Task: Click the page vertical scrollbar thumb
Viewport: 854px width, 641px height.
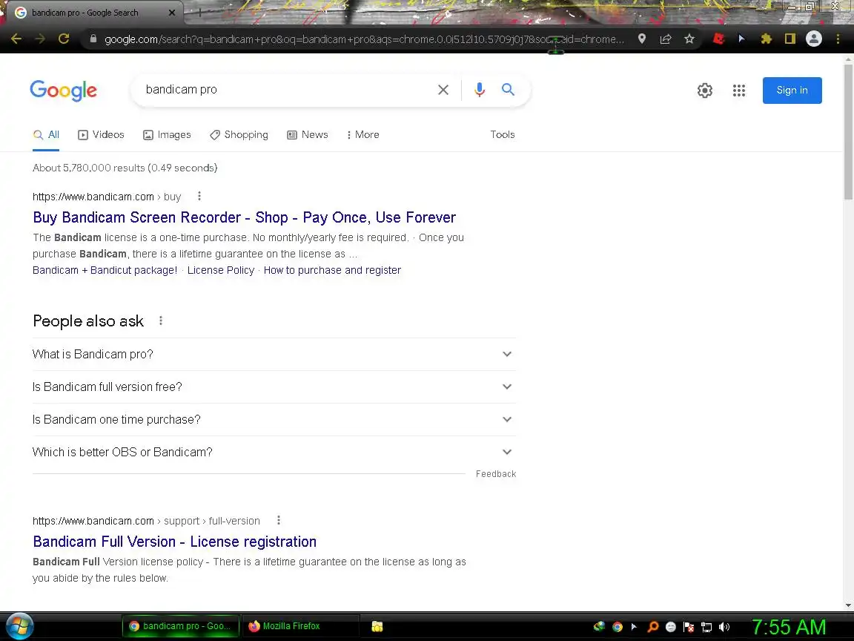Action: coord(848,133)
